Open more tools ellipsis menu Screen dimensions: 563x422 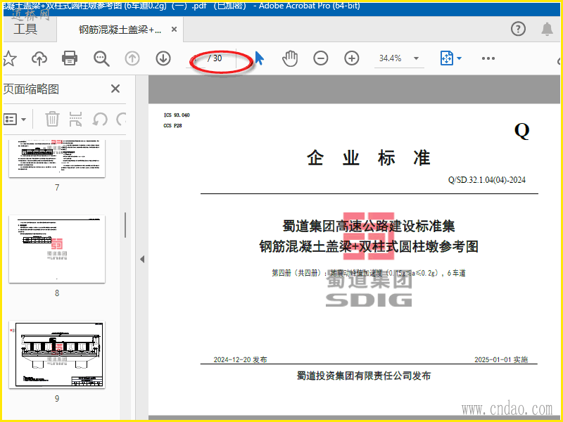pos(488,58)
